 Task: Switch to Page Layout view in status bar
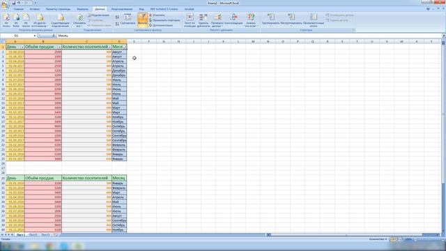397,239
